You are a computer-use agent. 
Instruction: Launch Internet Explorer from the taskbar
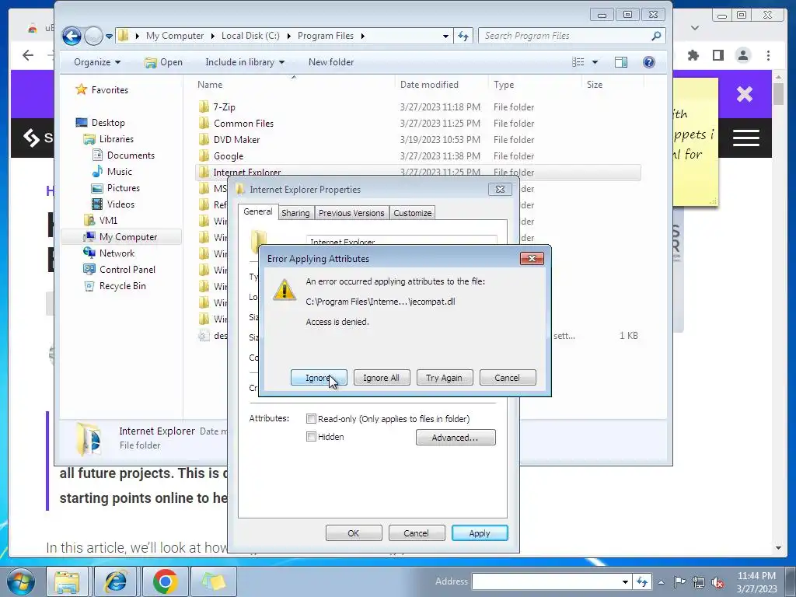(116, 581)
